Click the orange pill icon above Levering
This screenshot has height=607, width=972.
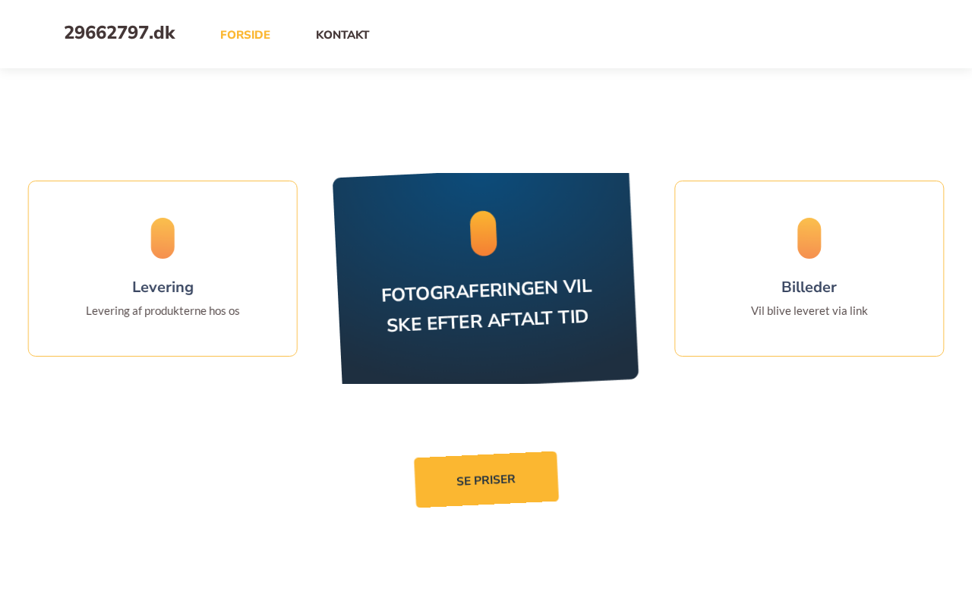click(x=163, y=238)
